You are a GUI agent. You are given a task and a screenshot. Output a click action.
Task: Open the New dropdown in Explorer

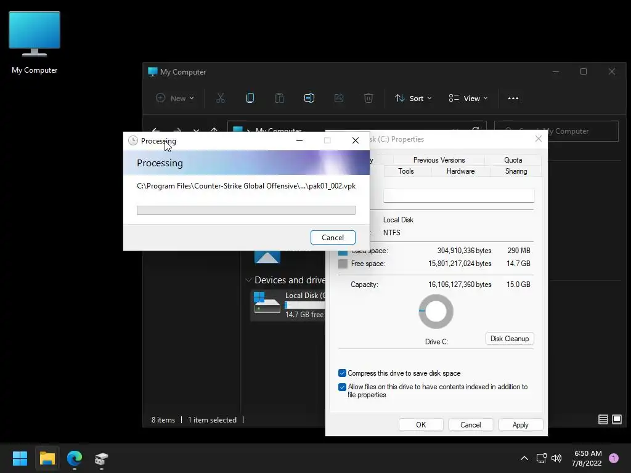tap(175, 98)
